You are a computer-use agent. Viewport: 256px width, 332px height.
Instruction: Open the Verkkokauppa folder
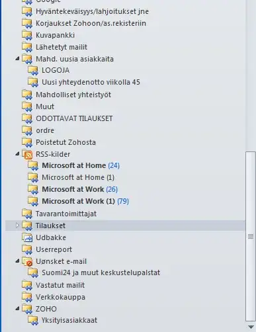[x=60, y=297]
